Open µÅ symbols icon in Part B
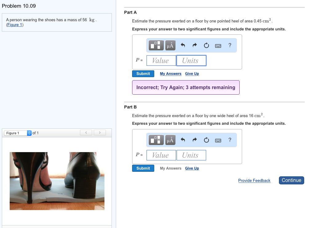Image resolution: width=310 pixels, height=228 pixels. pos(170,140)
